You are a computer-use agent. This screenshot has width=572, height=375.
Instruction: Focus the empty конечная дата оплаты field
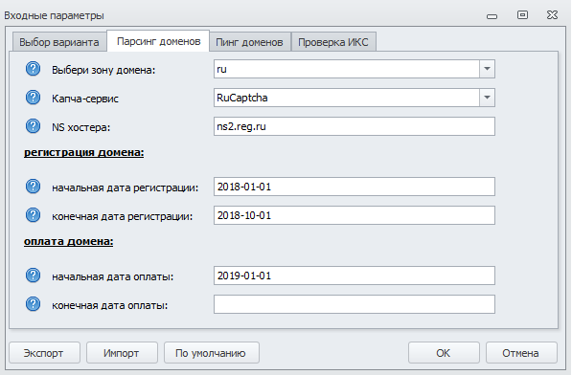[x=355, y=304]
